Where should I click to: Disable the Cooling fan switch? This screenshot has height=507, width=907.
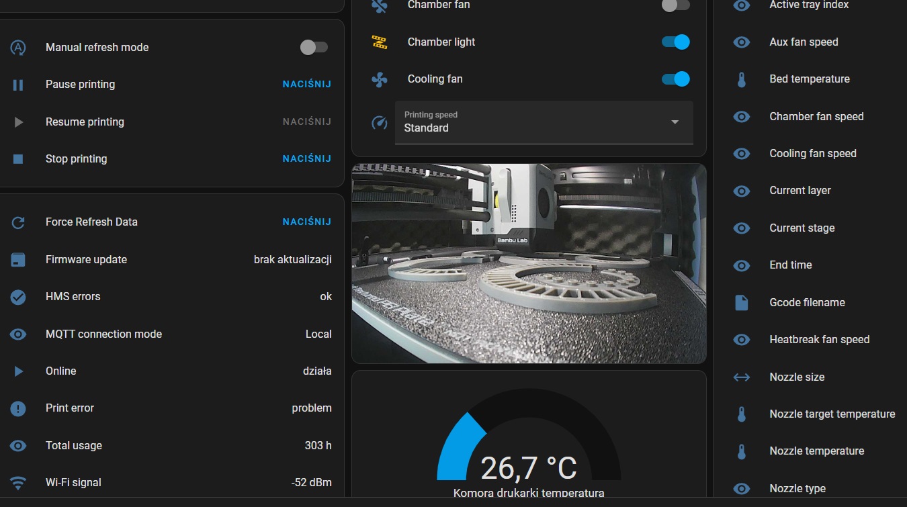675,79
